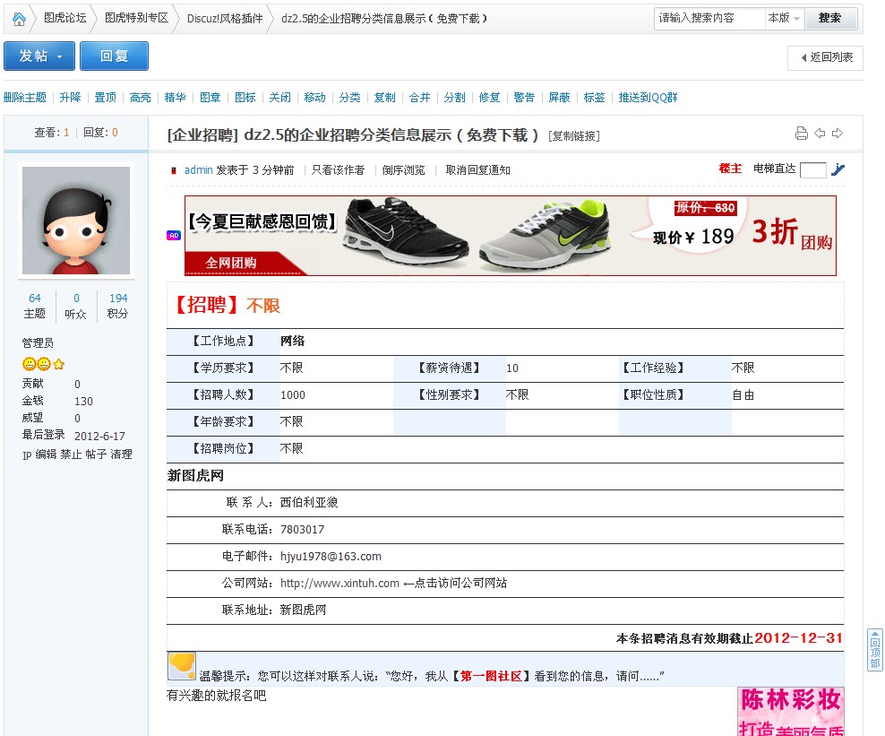Viewport: 885px width, 736px height.
Task: Open the www.xintuh.com company website link
Action: [x=339, y=584]
